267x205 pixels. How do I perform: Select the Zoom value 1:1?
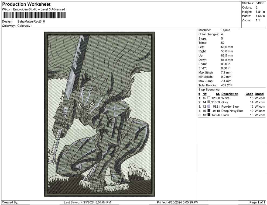click(x=258, y=20)
